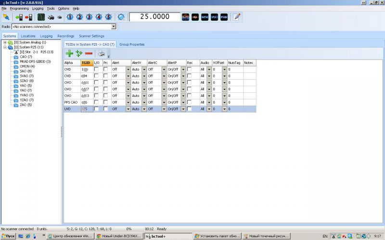Screen dimensions: 385x240
Task: Click the small video camera icon
Action: [59, 17]
